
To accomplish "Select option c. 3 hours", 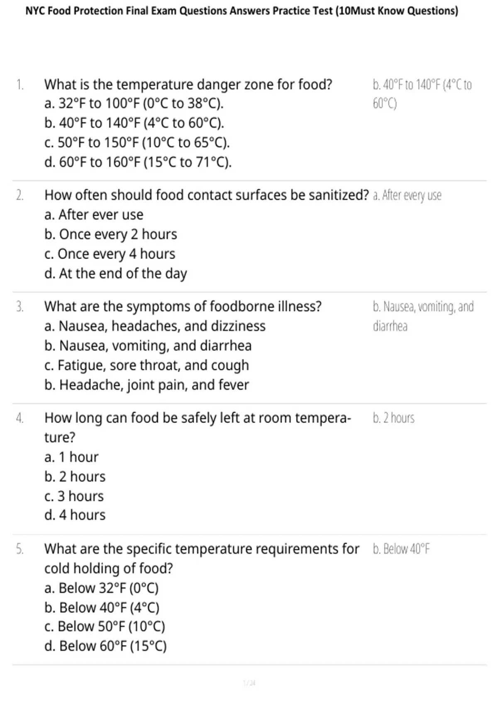I will pos(74,496).
